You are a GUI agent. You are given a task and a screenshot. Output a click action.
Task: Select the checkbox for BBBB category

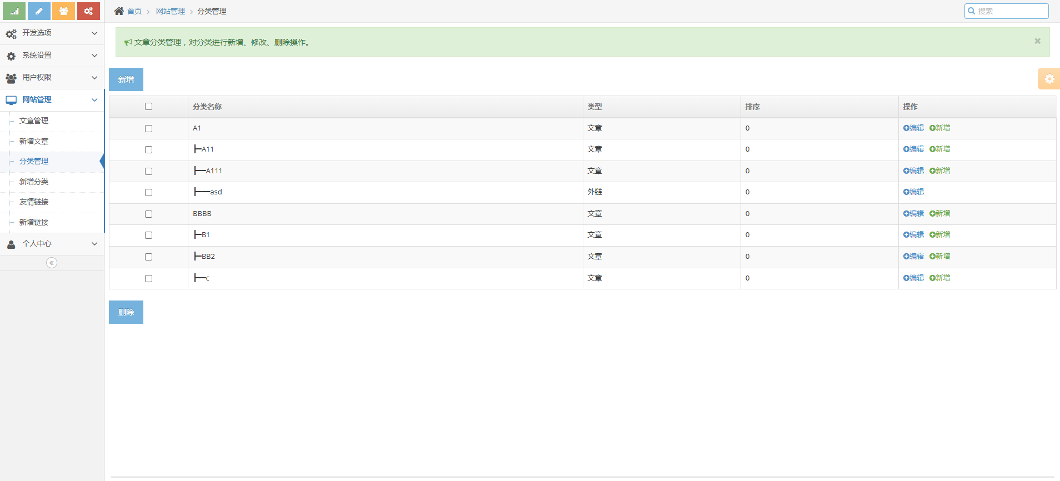click(148, 214)
